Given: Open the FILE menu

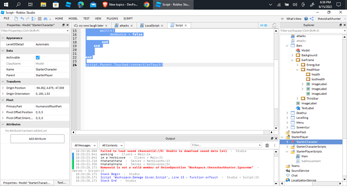Looking at the screenshot, I should (x=7, y=19).
